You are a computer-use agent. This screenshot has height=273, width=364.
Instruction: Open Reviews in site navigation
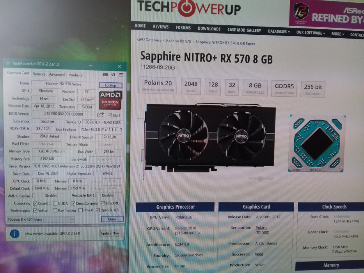(161, 27)
